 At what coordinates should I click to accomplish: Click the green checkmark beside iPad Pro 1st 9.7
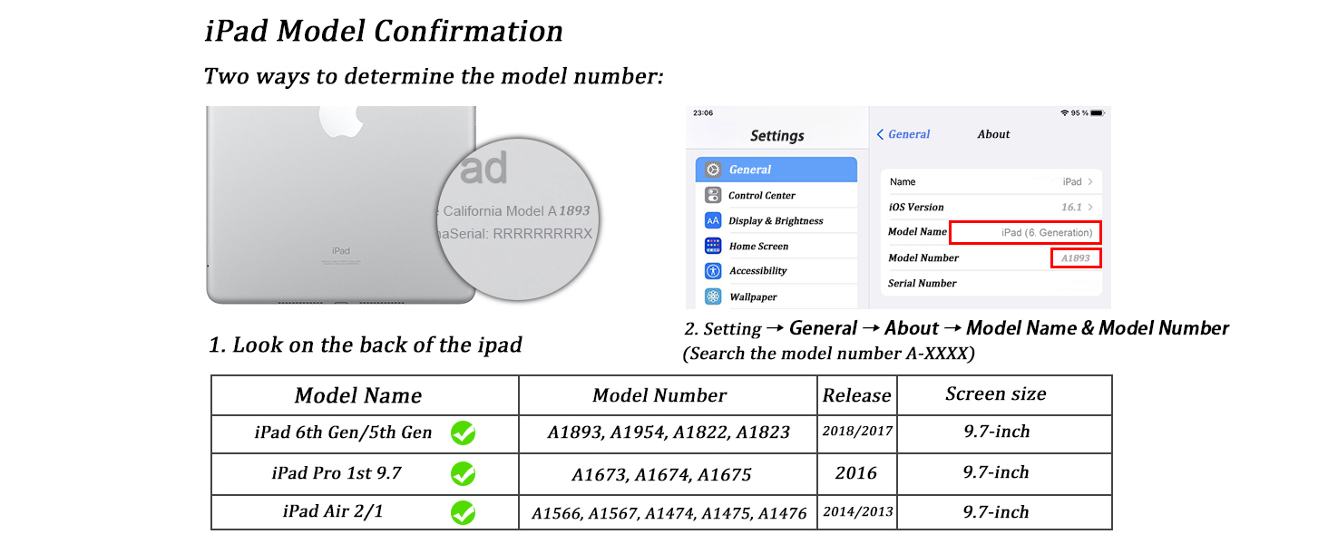pos(464,473)
